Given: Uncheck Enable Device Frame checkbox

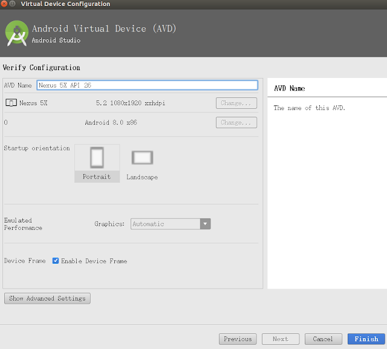Looking at the screenshot, I should click(x=56, y=261).
